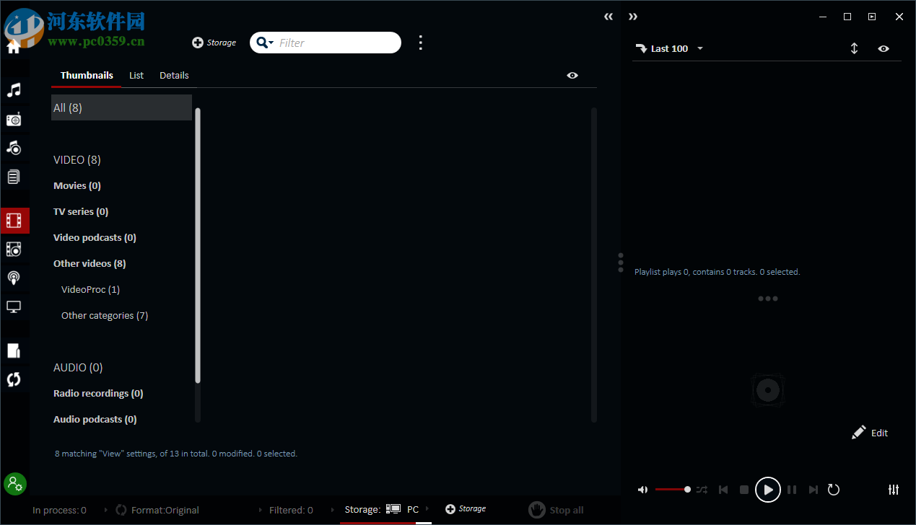Open the green user settings icon

tap(14, 484)
